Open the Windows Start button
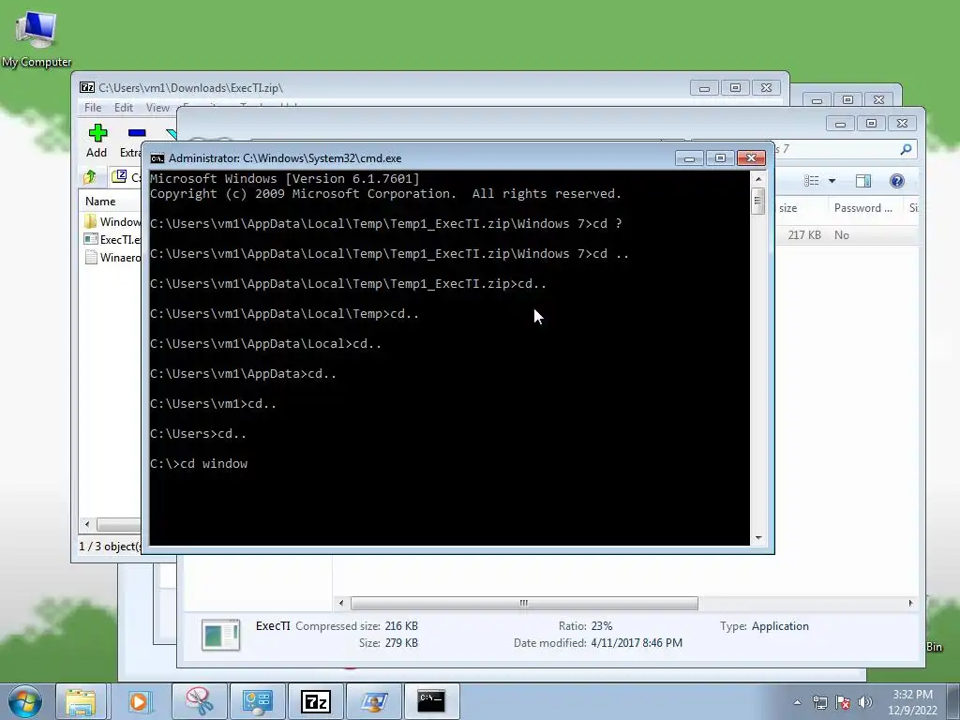960x720 pixels. point(25,701)
